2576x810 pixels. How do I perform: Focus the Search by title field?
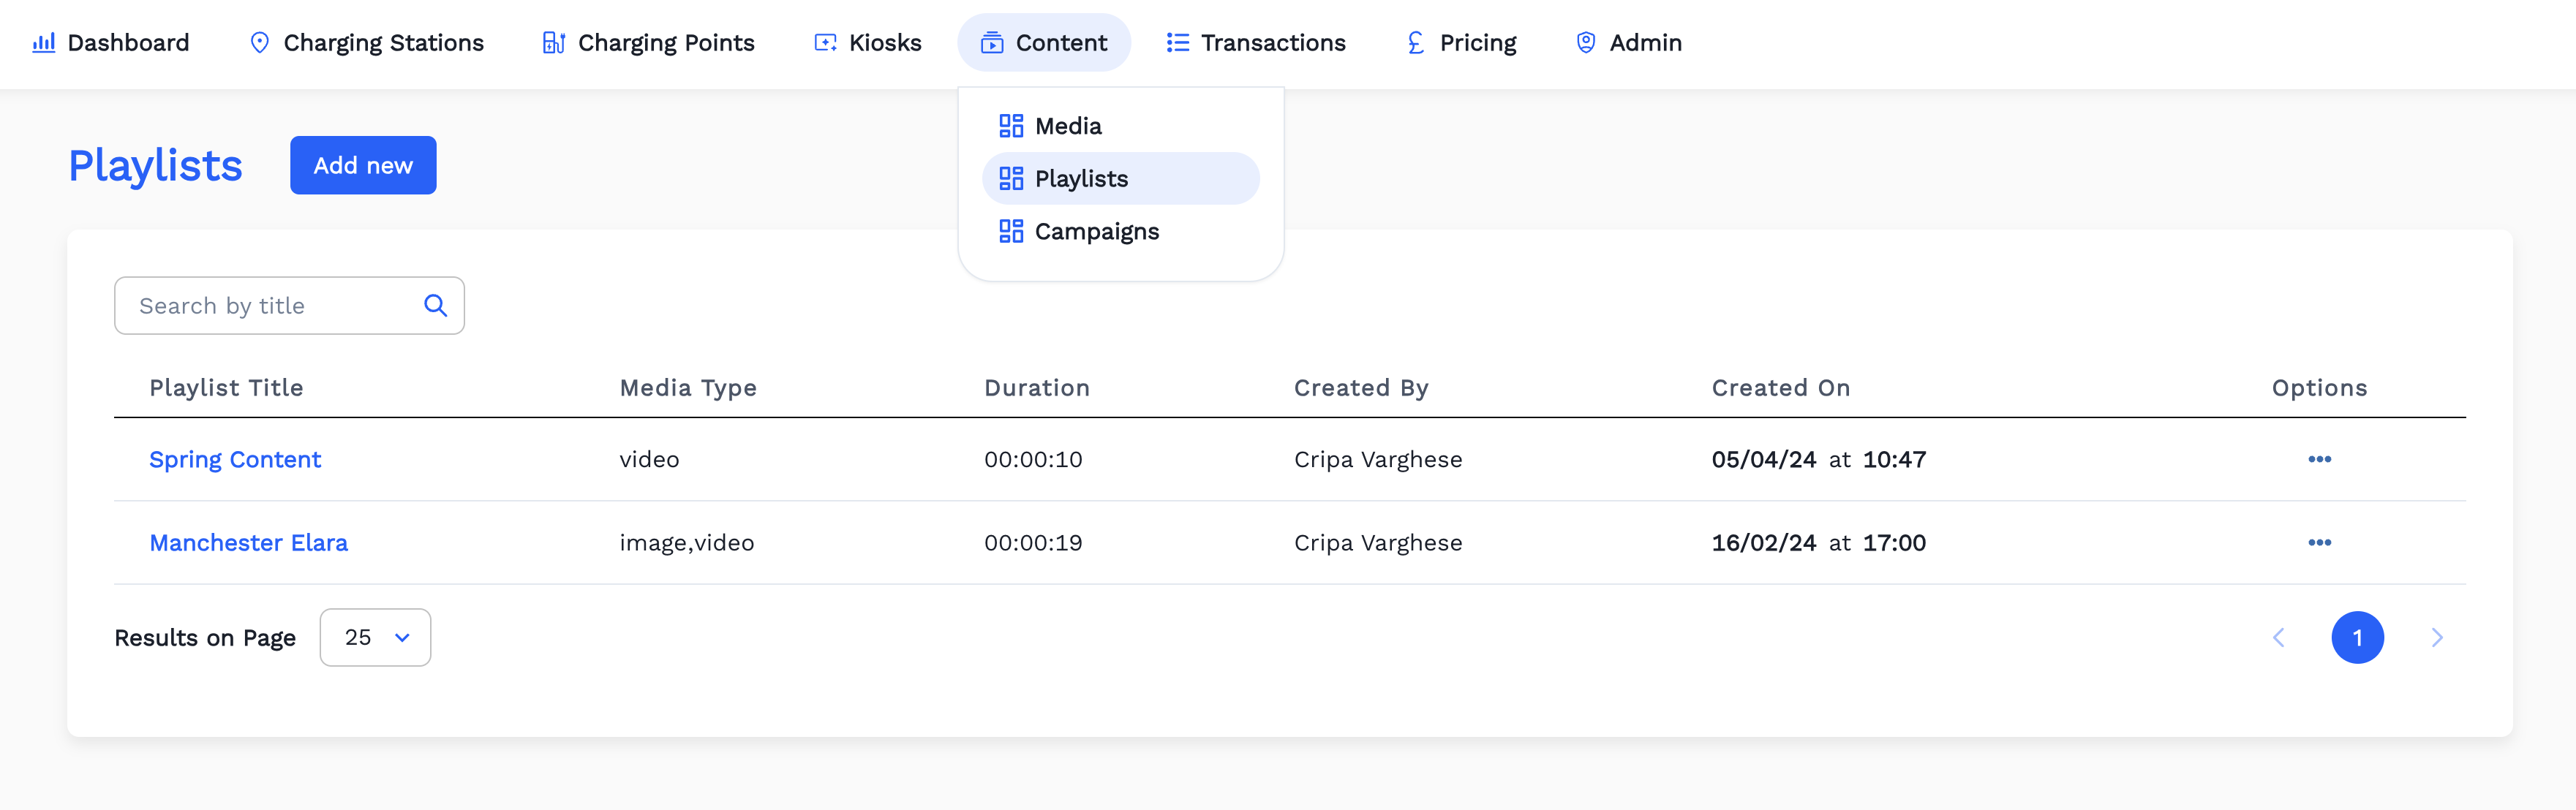[270, 306]
